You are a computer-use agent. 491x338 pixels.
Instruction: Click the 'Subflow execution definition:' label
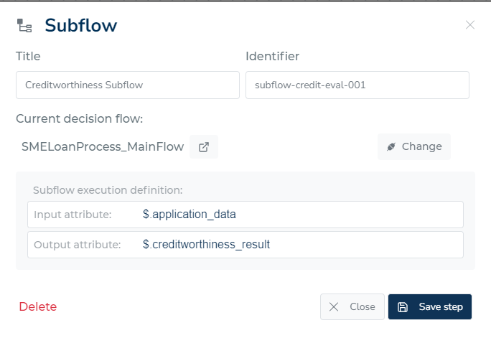pyautogui.click(x=108, y=190)
